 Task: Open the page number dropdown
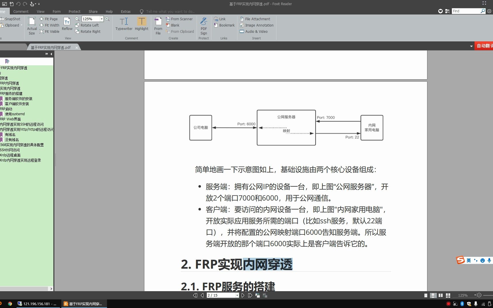click(x=237, y=295)
